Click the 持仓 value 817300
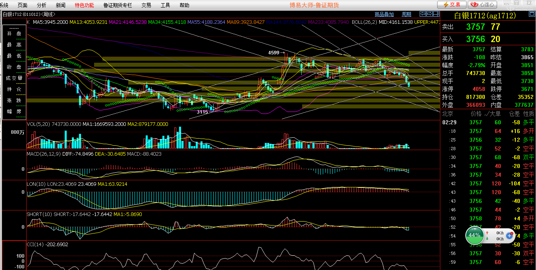Screen dimensions: 536x270 coord(475,97)
